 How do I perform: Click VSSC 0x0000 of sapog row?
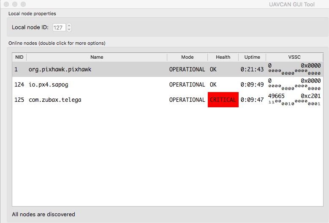coord(311,81)
